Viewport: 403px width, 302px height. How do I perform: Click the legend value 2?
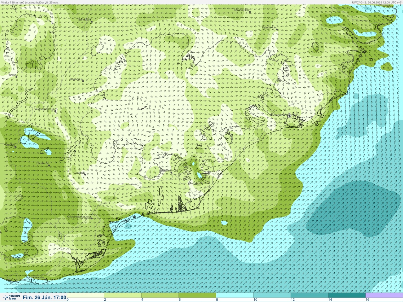(x=105, y=300)
